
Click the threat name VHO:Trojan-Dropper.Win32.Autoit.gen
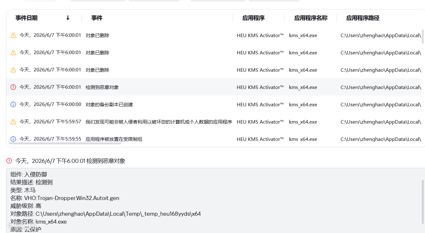click(x=72, y=198)
